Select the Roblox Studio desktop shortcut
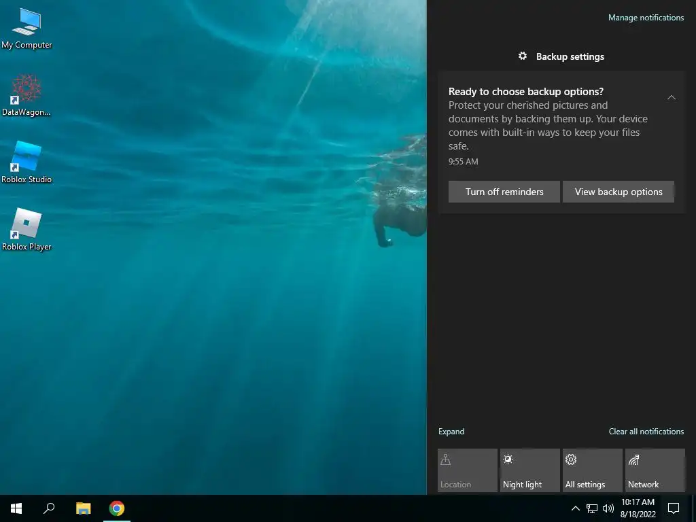Screen dimensions: 696x522 pyautogui.click(x=27, y=162)
